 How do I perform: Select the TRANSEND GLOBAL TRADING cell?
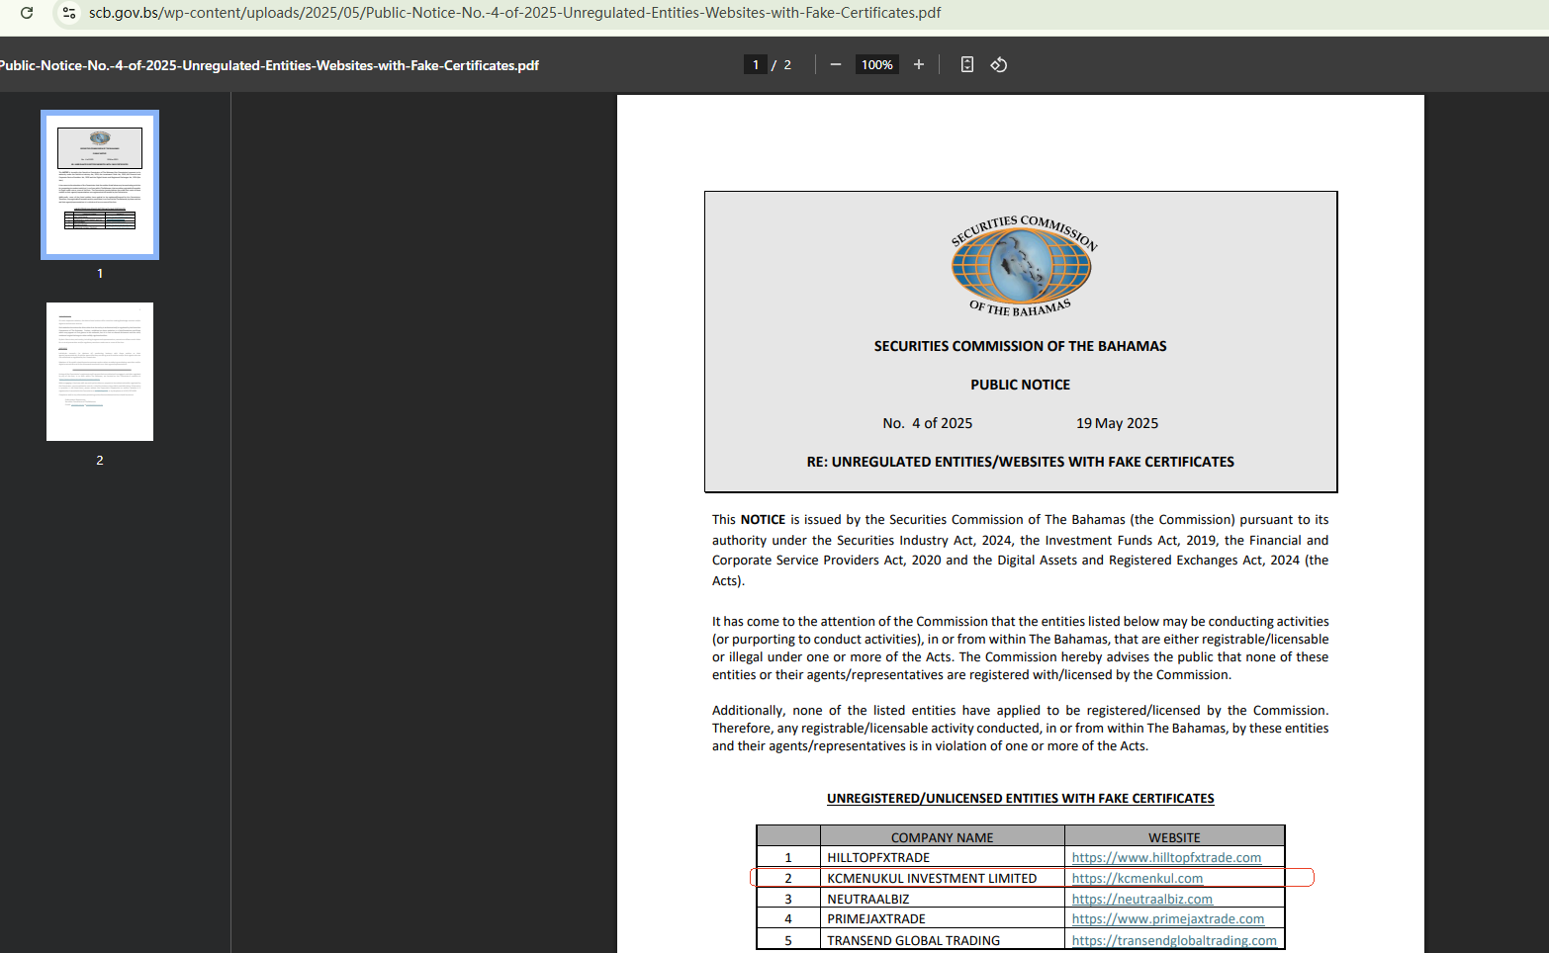click(942, 940)
